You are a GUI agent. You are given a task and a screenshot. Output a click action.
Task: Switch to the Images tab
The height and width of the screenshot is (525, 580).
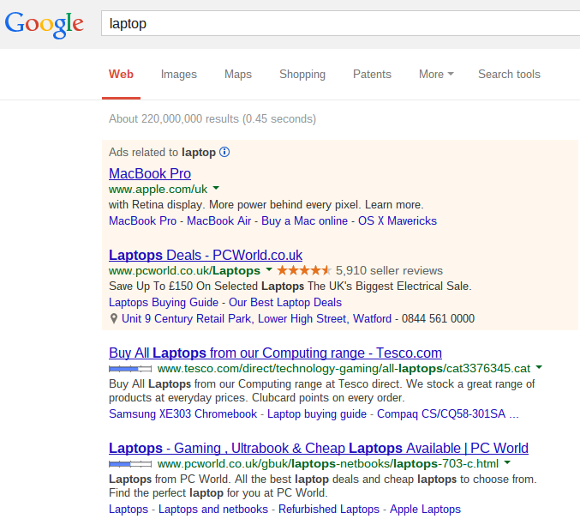[x=179, y=74]
